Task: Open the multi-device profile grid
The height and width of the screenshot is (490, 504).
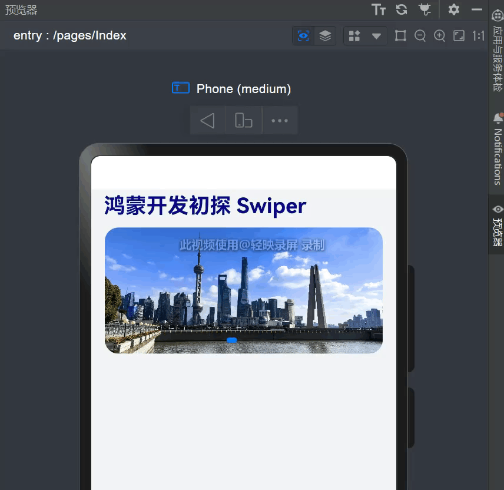Action: tap(354, 36)
